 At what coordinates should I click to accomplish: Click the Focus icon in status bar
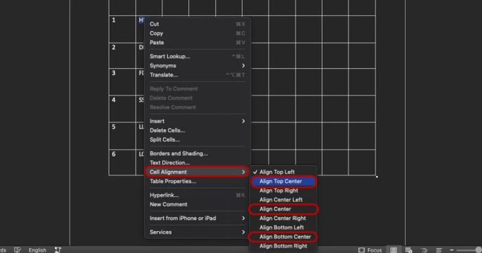tap(361, 250)
